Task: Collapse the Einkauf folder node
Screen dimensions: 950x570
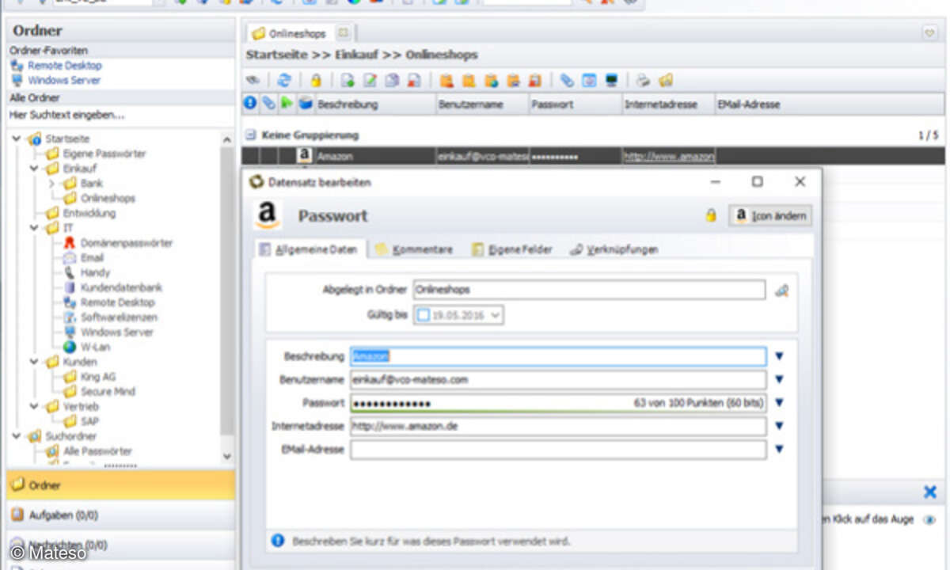Action: (34, 169)
